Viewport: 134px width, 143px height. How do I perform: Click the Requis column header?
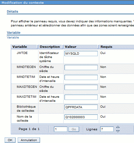pos(106,47)
